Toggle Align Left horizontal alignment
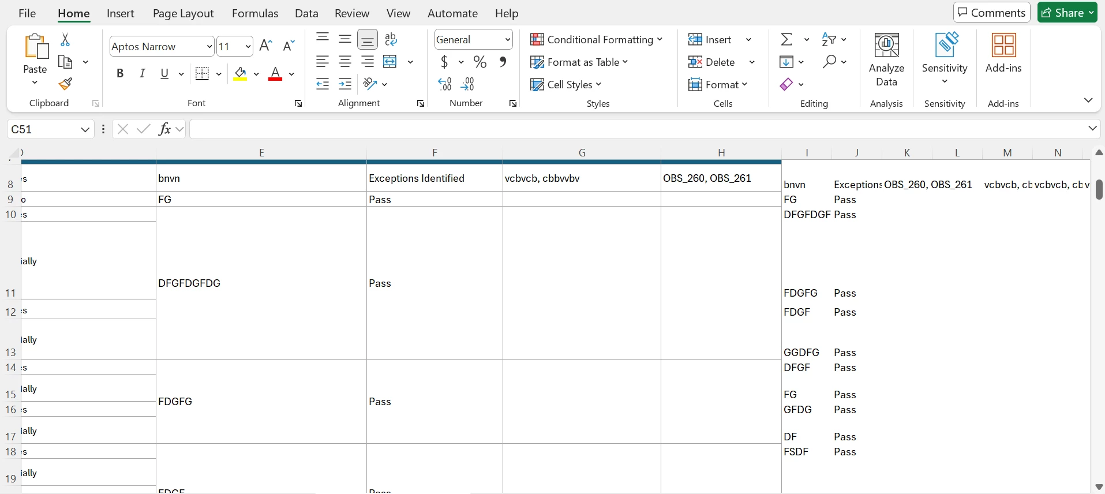Viewport: 1105px width, 494px height. pos(323,62)
